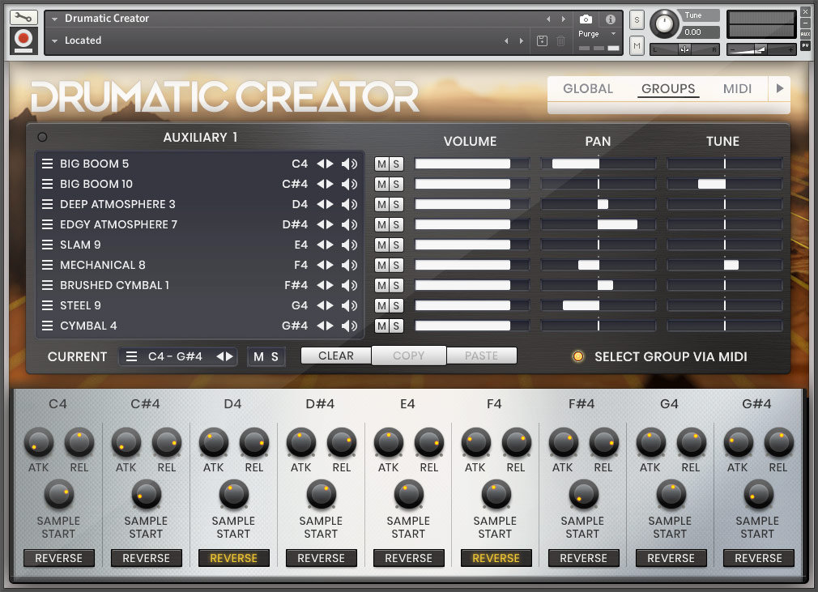Expand the Purge dropdown
The width and height of the screenshot is (818, 592).
pos(613,34)
